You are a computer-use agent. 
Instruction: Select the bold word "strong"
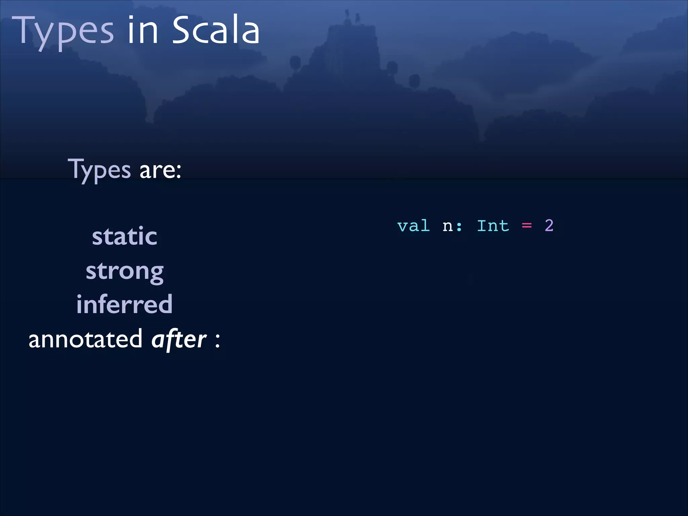point(125,271)
